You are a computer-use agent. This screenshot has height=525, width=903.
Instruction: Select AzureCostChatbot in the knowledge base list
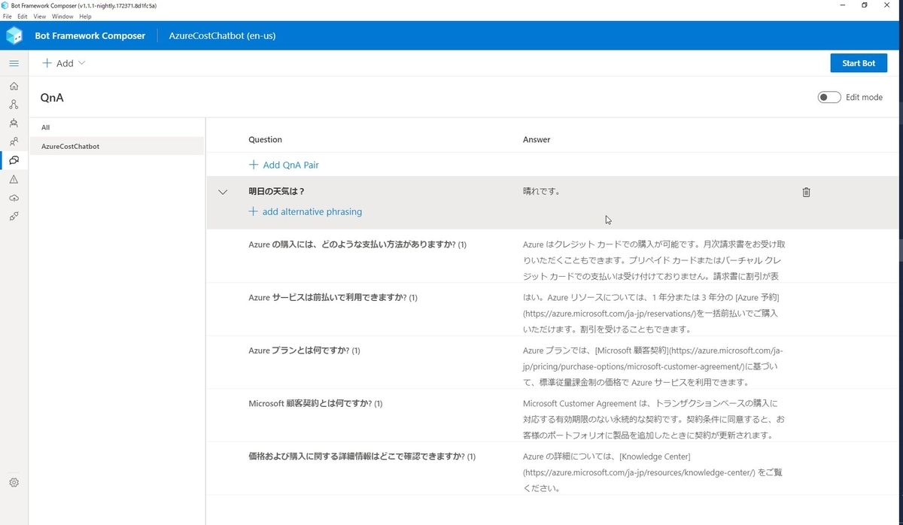[70, 146]
